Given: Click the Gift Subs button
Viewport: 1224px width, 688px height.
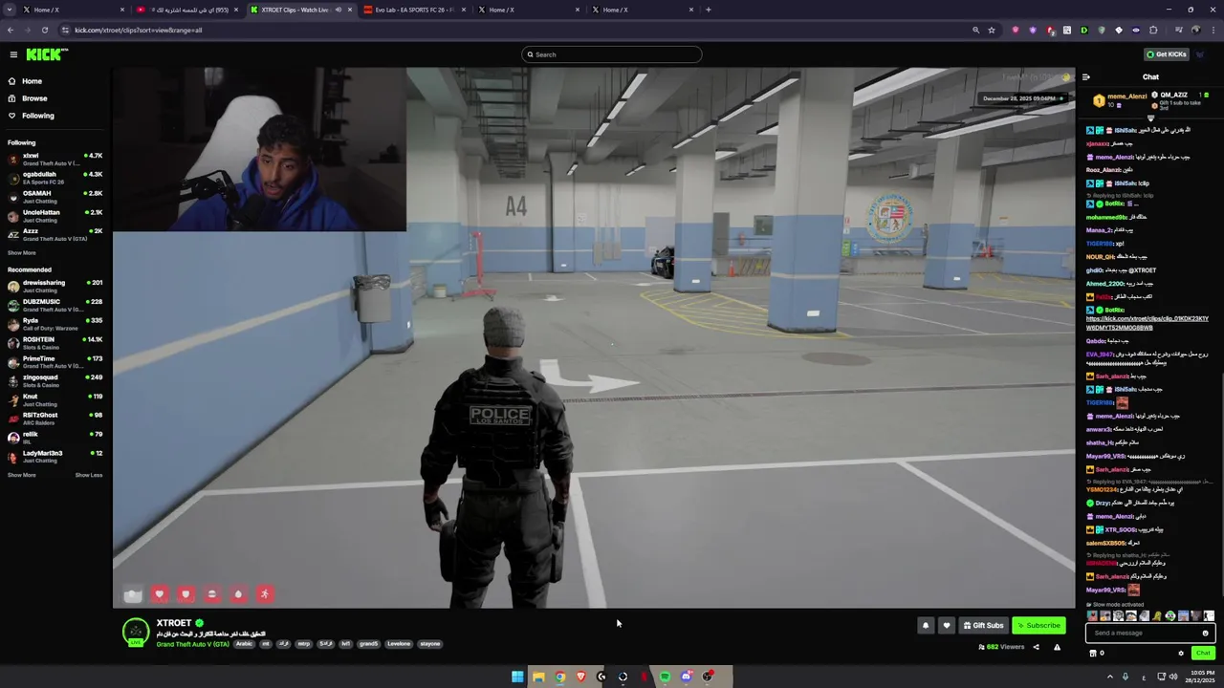Looking at the screenshot, I should tap(983, 626).
